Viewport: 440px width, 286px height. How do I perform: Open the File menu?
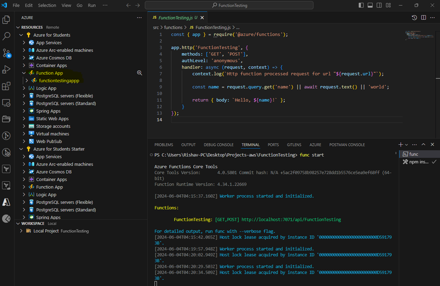click(16, 5)
